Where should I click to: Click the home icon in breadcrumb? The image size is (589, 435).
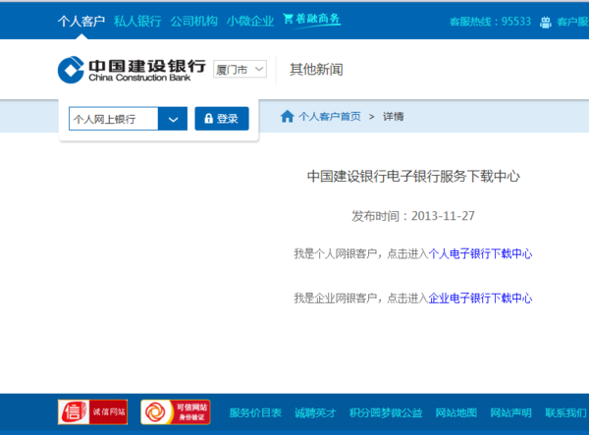coord(288,117)
